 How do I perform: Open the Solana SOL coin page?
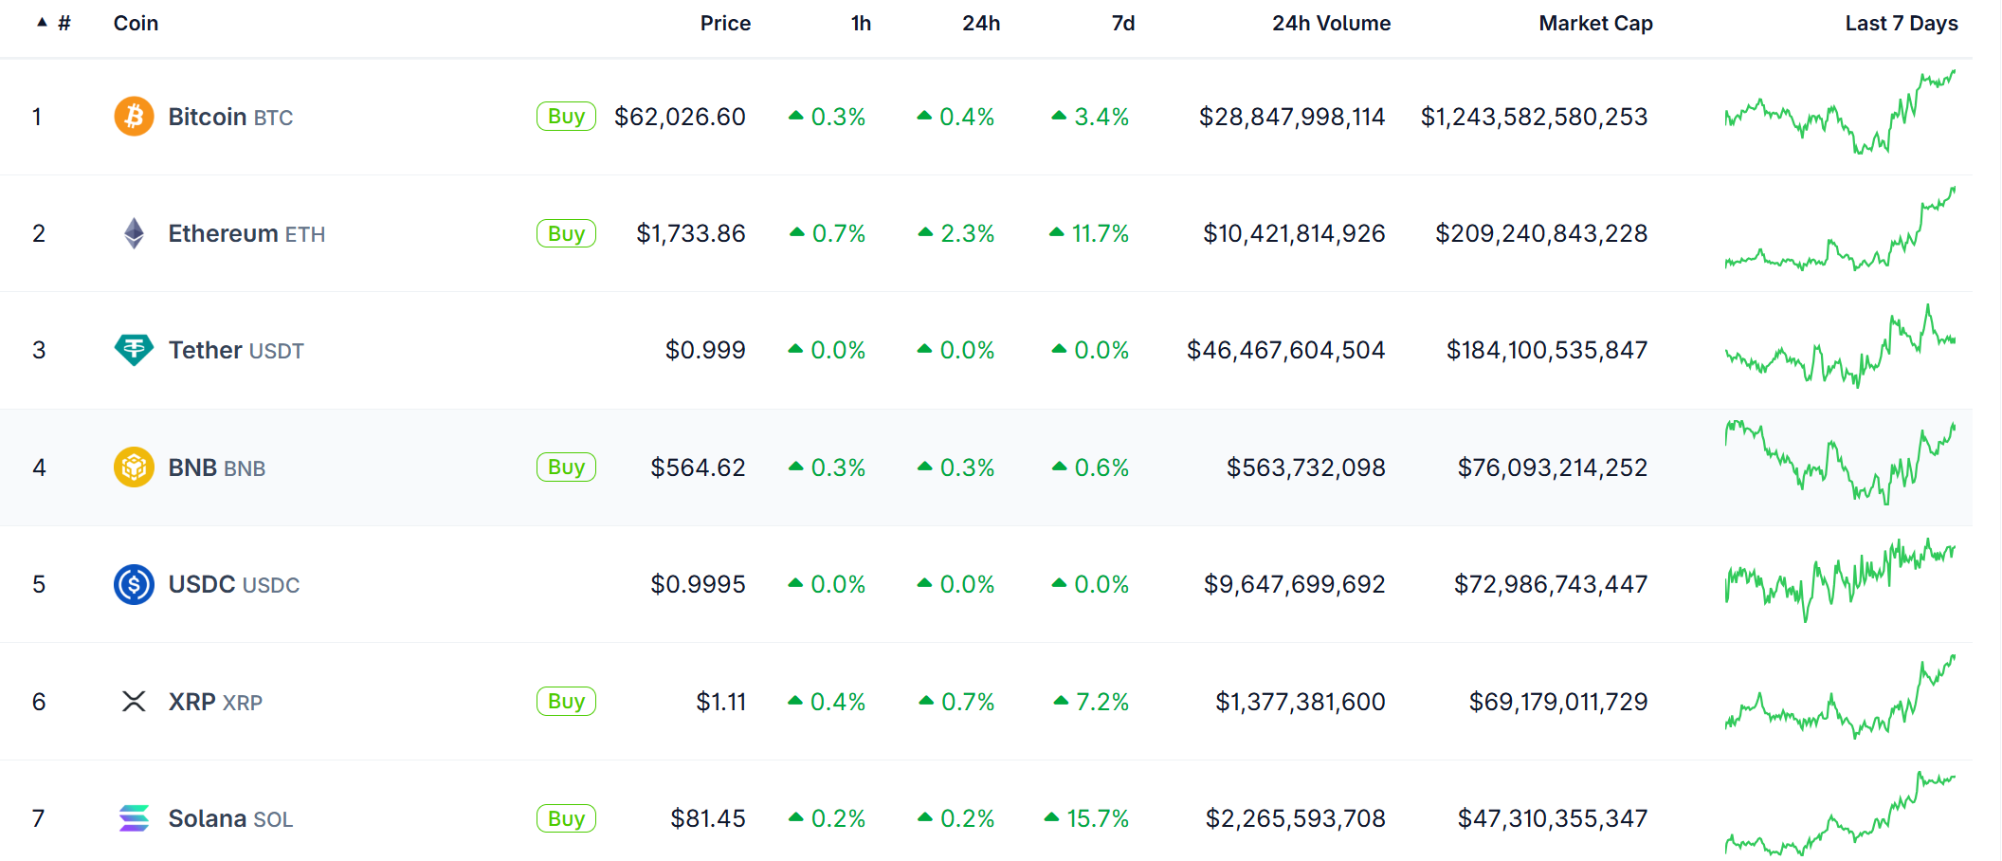[x=230, y=818]
